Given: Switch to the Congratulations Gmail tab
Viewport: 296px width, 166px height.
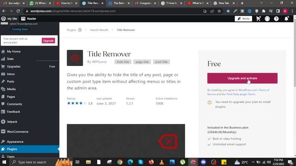Looking at the screenshot, I should click(145, 3).
